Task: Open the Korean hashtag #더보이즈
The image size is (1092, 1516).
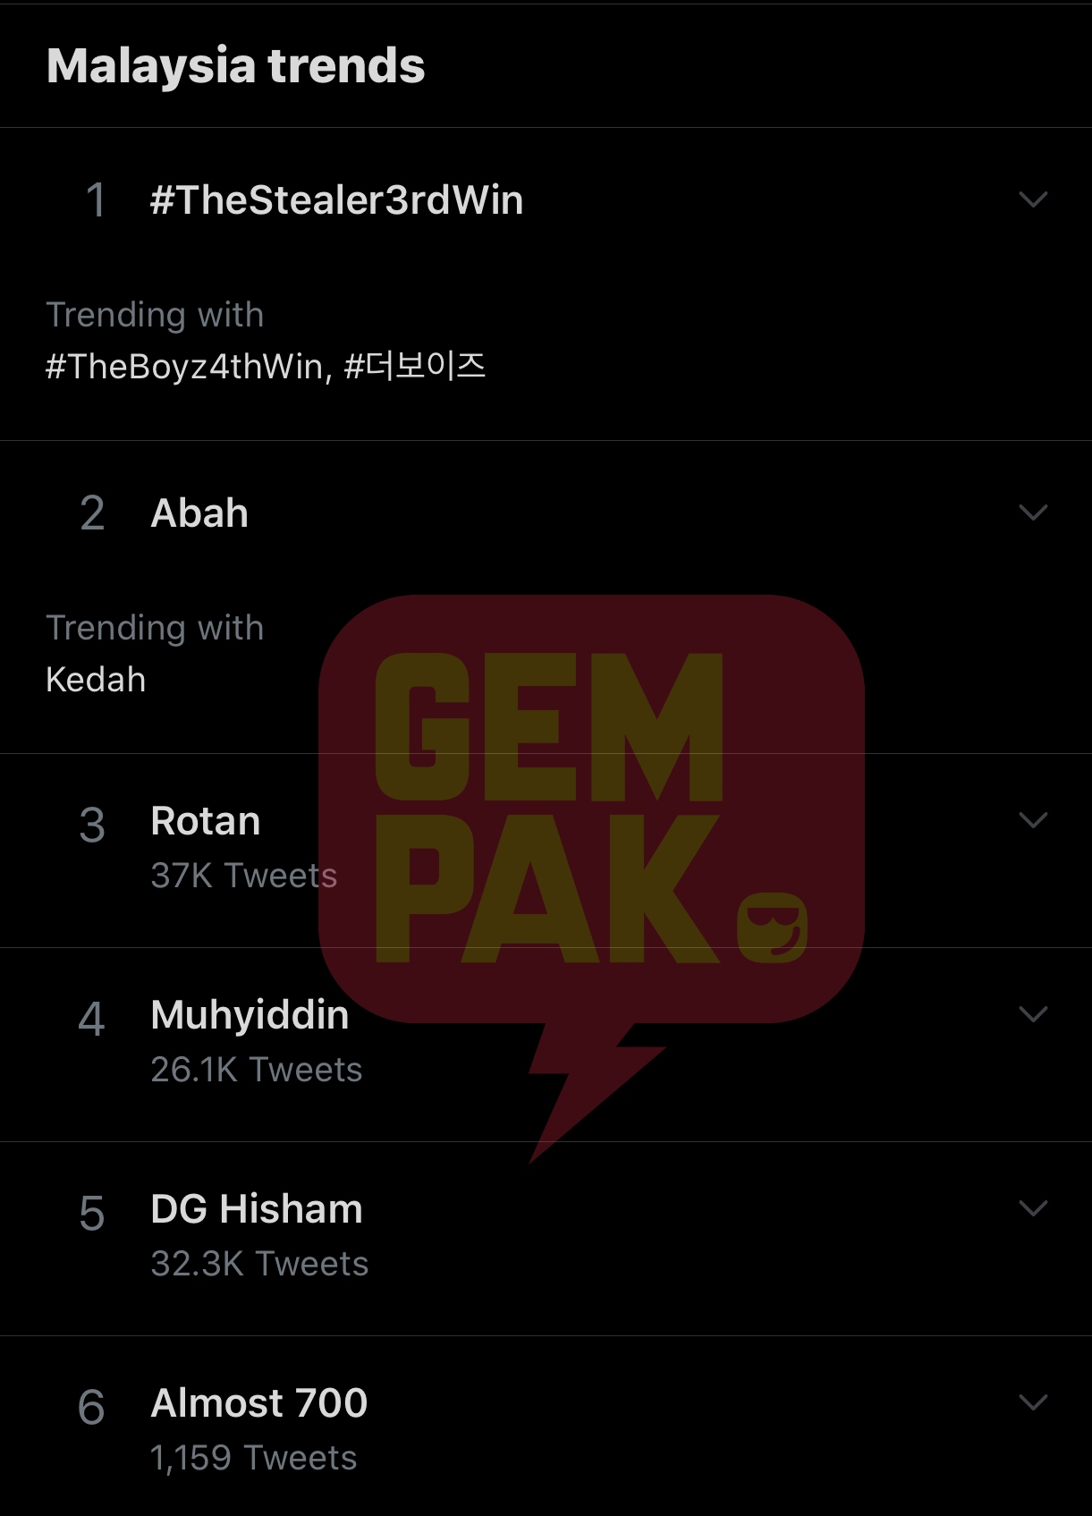Action: click(415, 366)
